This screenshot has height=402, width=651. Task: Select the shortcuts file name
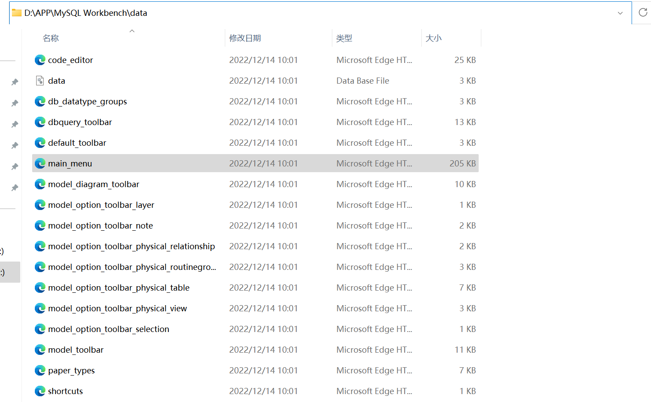65,391
